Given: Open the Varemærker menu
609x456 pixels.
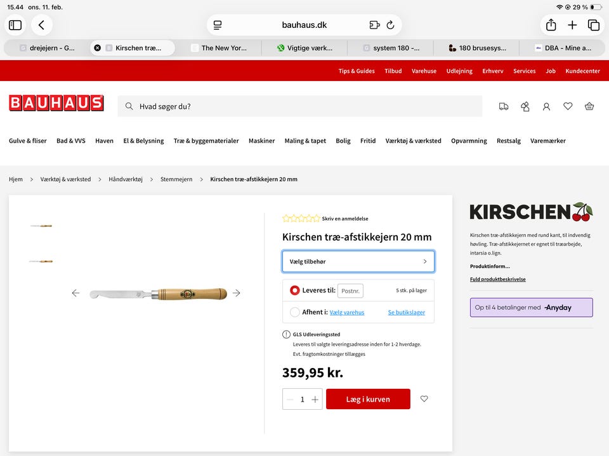Looking at the screenshot, I should click(x=547, y=141).
